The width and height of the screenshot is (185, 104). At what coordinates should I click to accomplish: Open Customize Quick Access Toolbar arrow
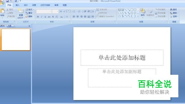[20, 1]
